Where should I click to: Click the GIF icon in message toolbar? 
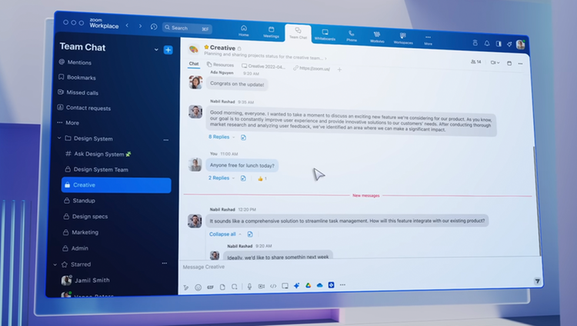coord(210,287)
